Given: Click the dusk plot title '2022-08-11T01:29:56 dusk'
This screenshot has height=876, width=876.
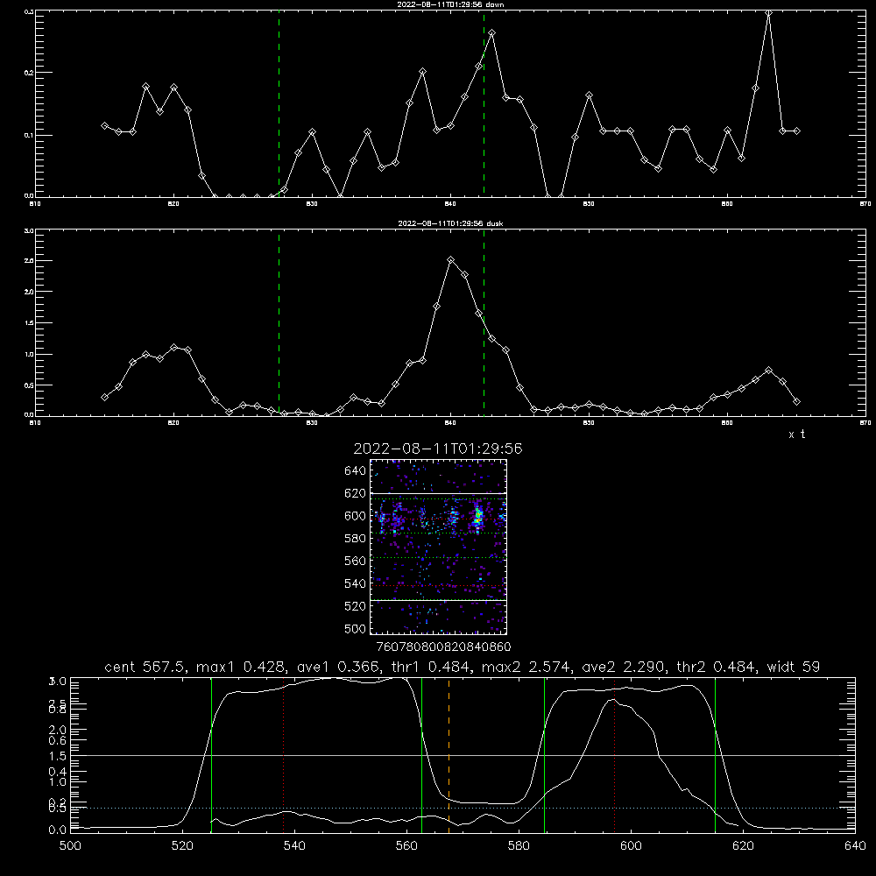Looking at the screenshot, I should pyautogui.click(x=450, y=223).
